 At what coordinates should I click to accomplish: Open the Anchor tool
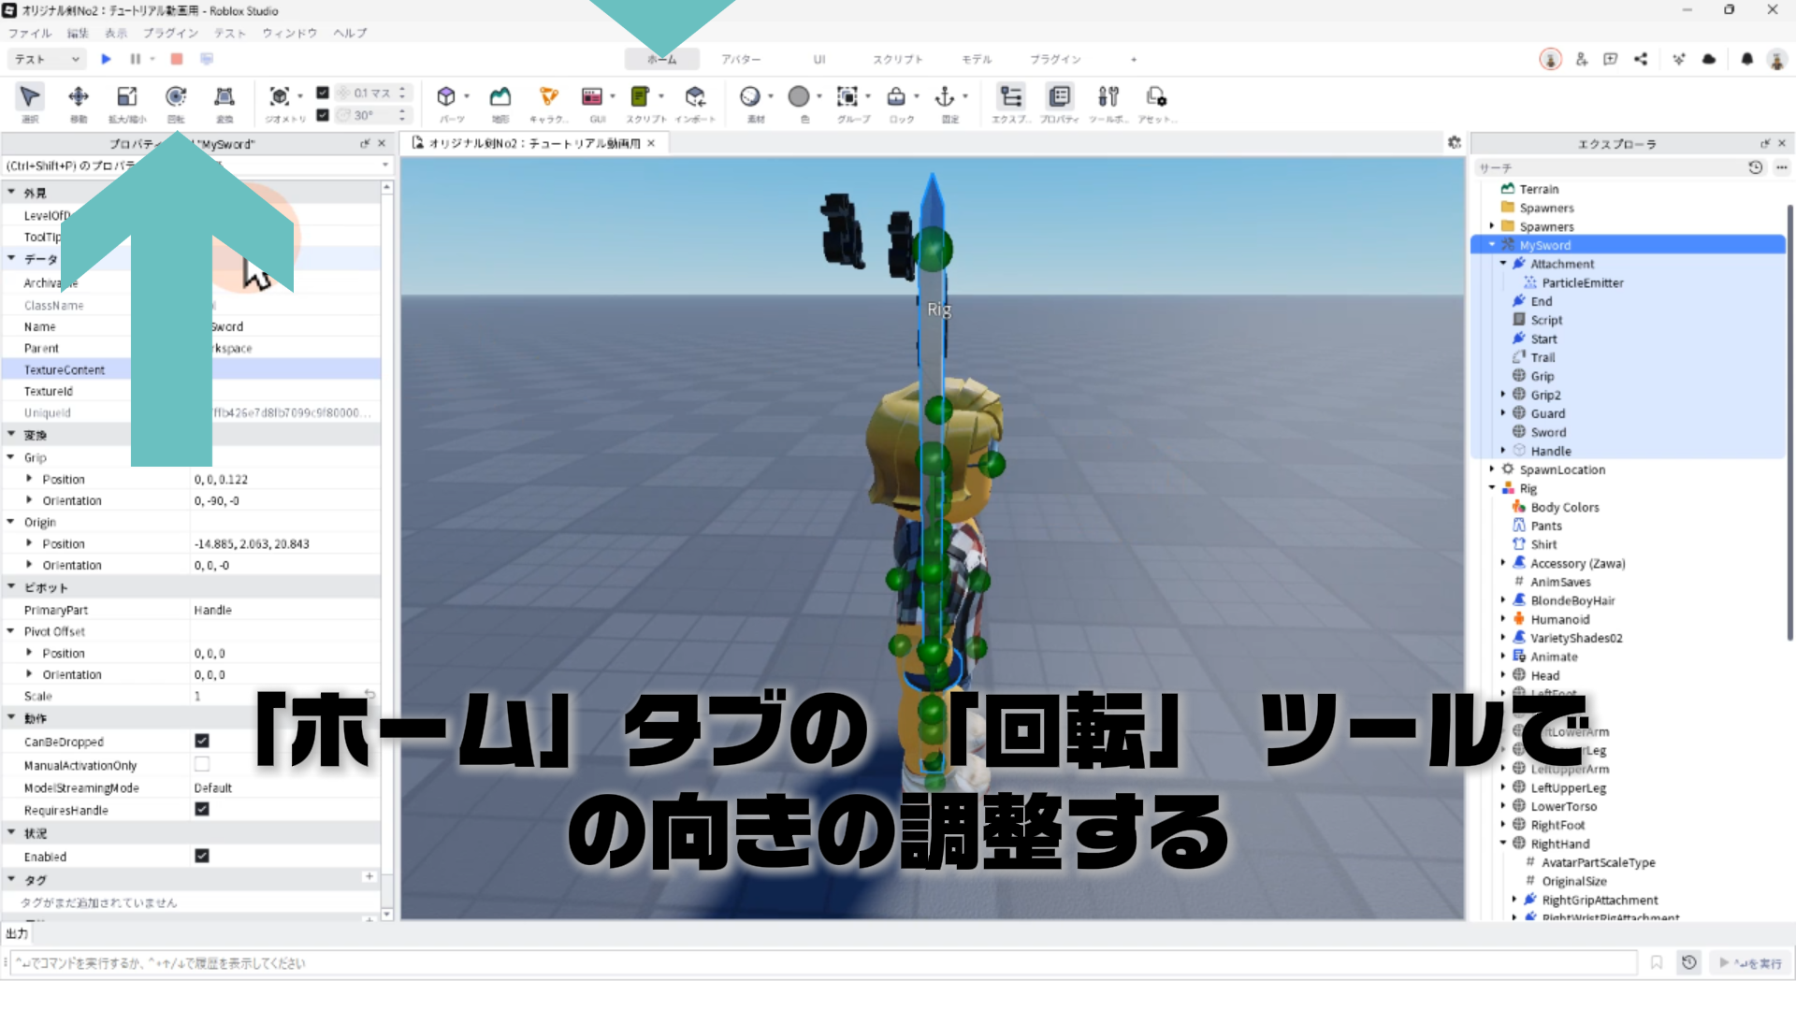coord(945,97)
